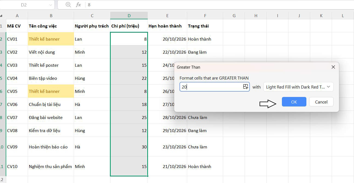
Task: Select column E header
Action: [167, 16]
